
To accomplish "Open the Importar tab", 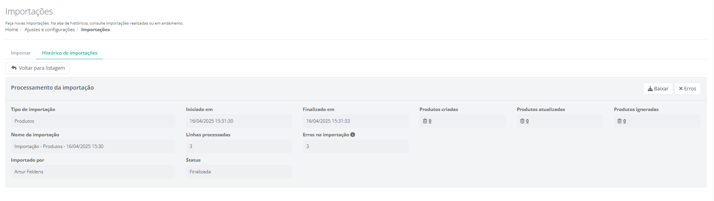I will [x=21, y=53].
